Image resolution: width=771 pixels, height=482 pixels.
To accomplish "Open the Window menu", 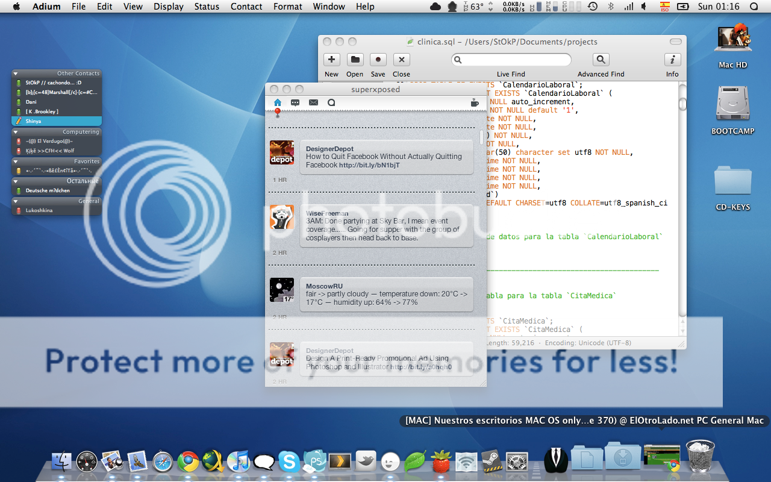I will [x=329, y=7].
